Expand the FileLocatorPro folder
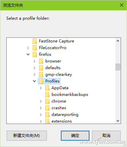The height and width of the screenshot is (147, 127). coord(28,48)
